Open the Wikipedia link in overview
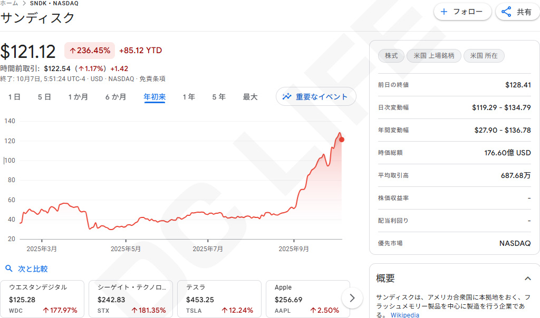 pyautogui.click(x=404, y=315)
